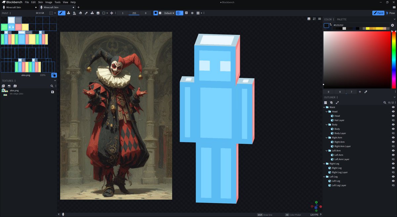Open split screen dropdown arrow
Viewport: 397px width, 217px height.
[x=201, y=13]
